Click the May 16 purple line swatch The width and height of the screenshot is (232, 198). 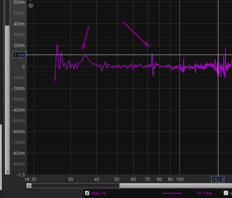click(x=171, y=193)
